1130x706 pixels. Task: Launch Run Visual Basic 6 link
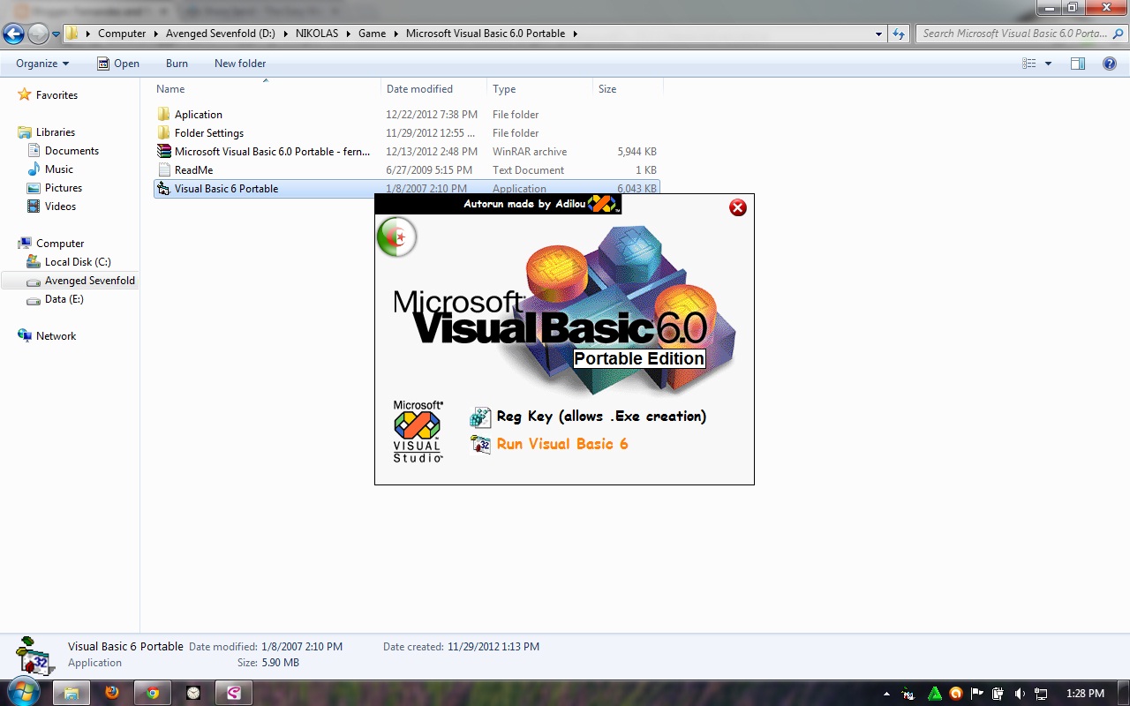point(562,444)
